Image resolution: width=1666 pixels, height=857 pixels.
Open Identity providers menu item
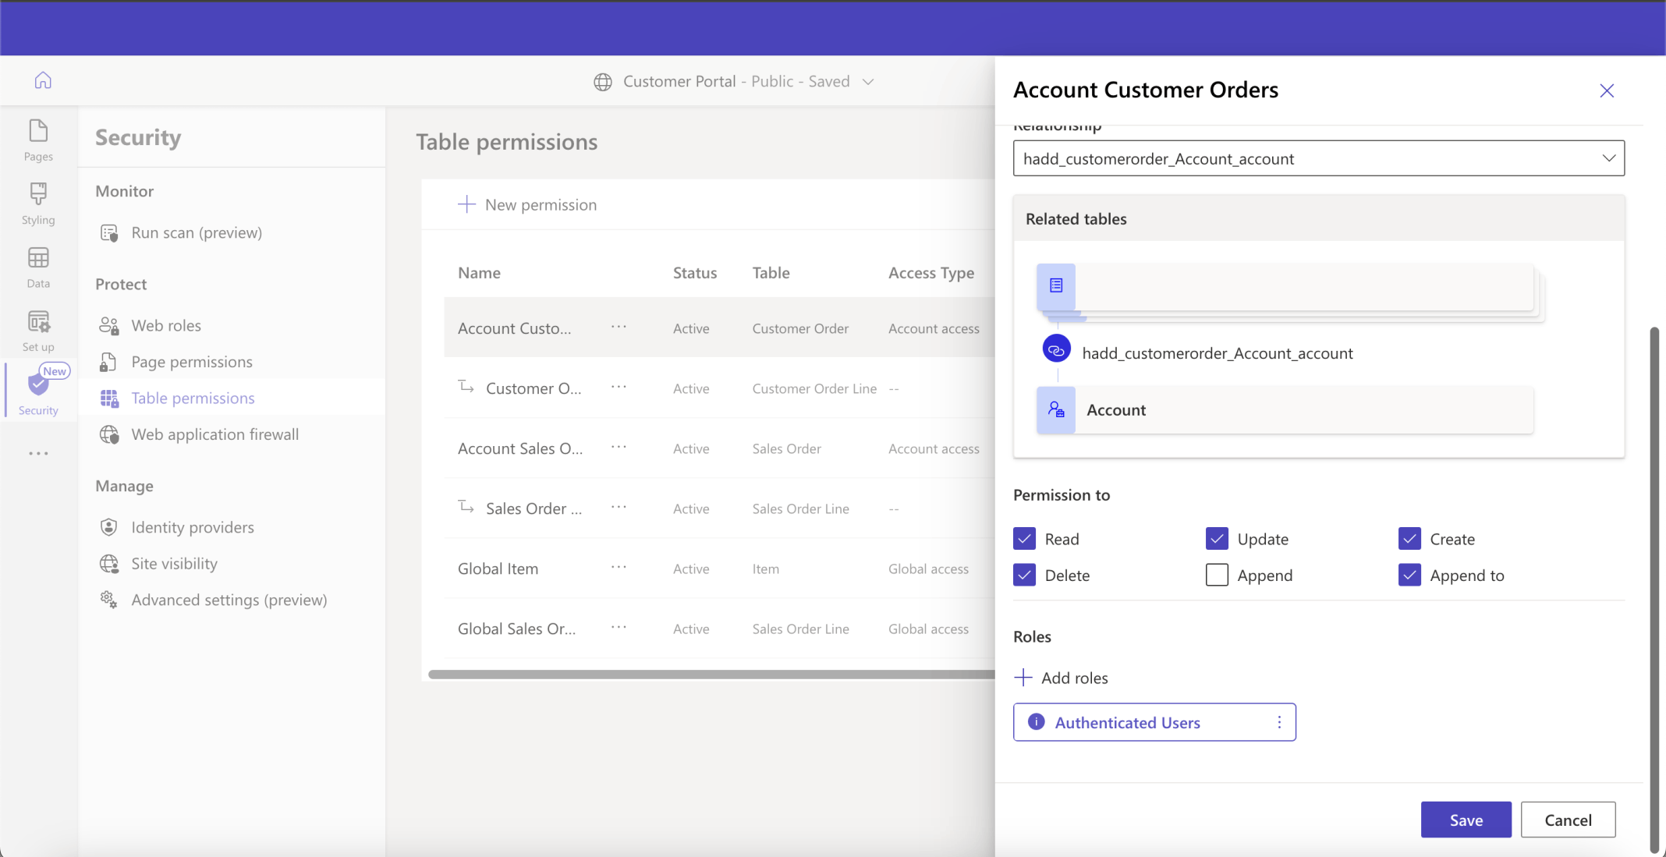pos(193,528)
